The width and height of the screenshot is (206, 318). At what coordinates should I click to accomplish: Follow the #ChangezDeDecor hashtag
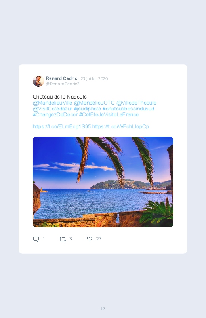[55, 114]
